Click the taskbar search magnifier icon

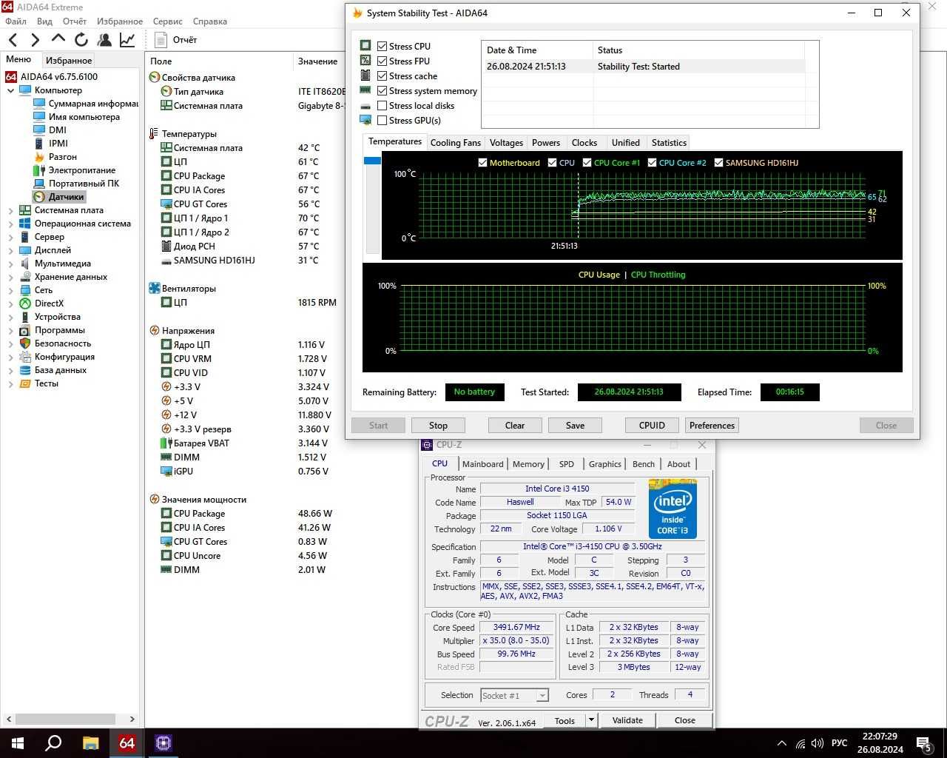coord(53,743)
